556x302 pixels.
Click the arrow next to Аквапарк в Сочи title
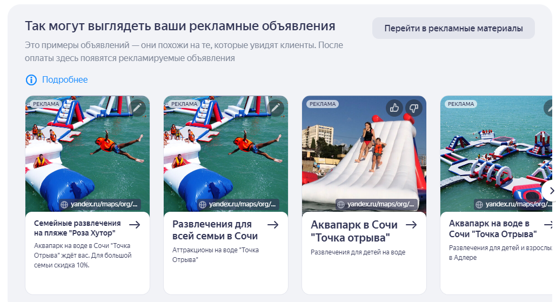[x=411, y=225]
